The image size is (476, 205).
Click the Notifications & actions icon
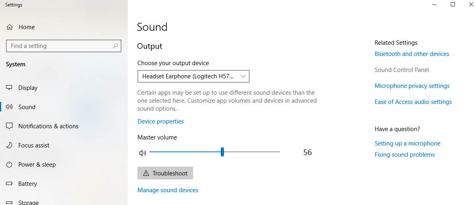(10, 126)
